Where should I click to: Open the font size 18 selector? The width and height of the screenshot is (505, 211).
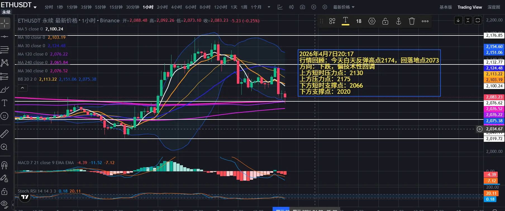tap(359, 21)
